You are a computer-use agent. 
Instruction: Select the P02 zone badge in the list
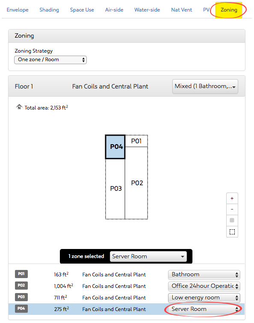coord(21,285)
